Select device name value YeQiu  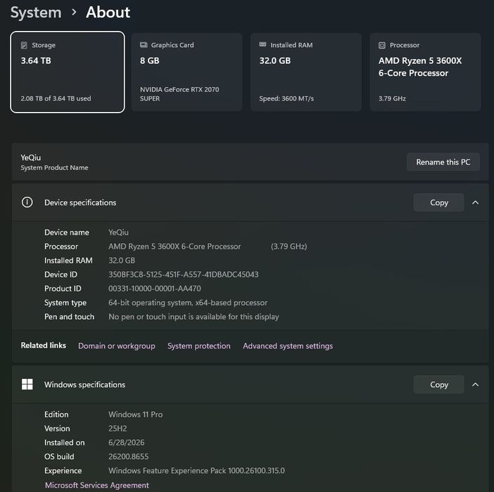(x=118, y=232)
